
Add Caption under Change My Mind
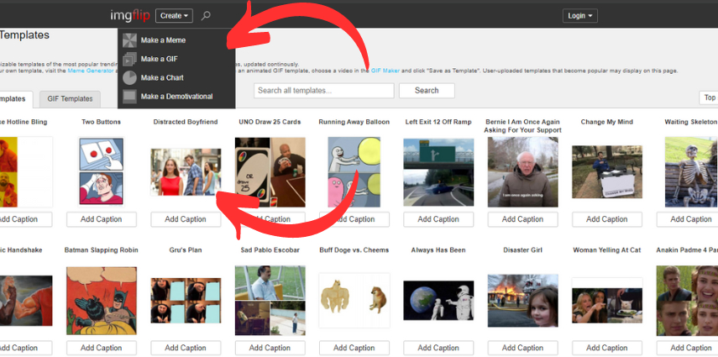(x=606, y=219)
